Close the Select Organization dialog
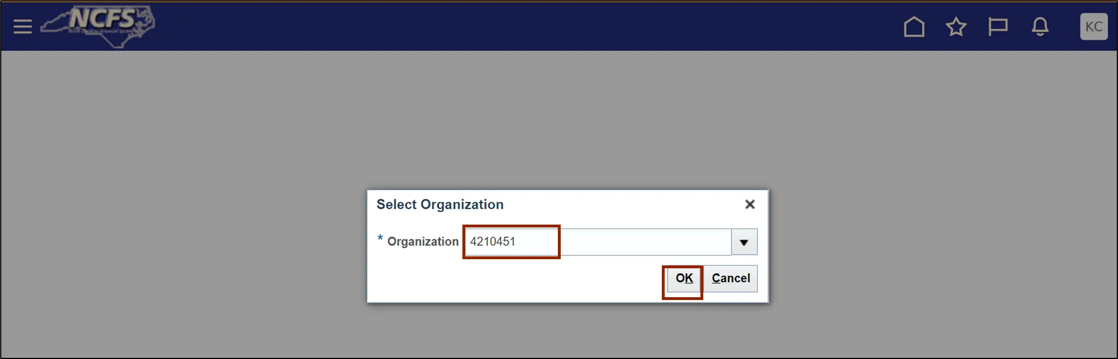 (x=750, y=204)
